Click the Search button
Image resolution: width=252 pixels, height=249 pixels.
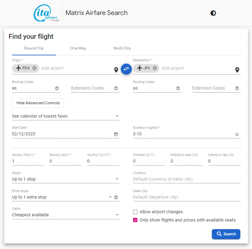tap(226, 234)
